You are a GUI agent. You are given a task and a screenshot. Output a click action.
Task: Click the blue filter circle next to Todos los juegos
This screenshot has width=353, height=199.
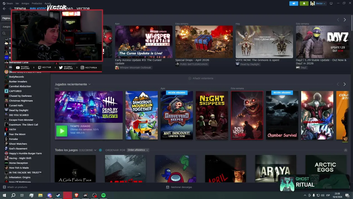[100, 150]
